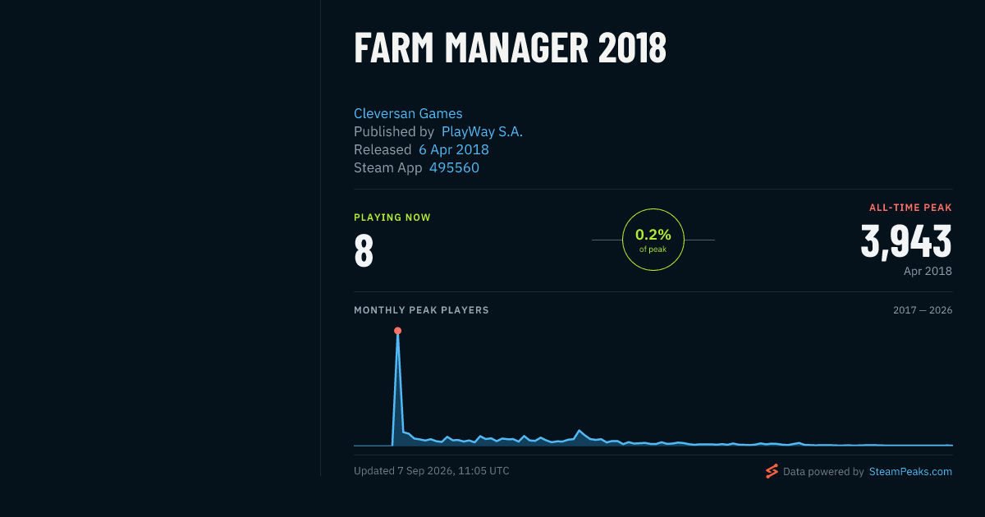Click the updated timestamp text
This screenshot has height=517, width=985.
432,471
